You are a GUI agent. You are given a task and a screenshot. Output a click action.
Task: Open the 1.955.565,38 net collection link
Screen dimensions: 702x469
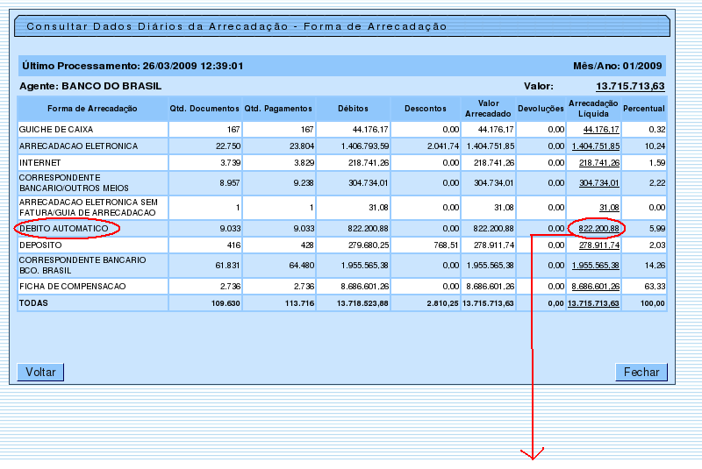(596, 266)
